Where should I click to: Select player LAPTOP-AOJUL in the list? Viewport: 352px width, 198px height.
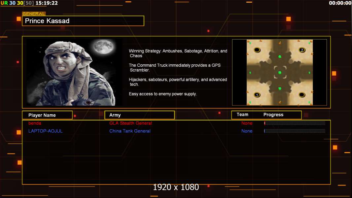(x=45, y=131)
